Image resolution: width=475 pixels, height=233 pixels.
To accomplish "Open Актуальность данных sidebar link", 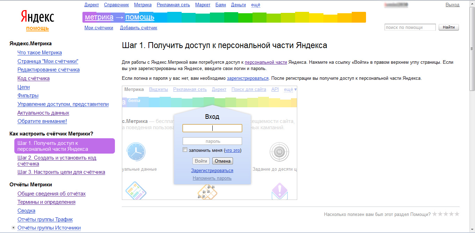I will [x=43, y=113].
